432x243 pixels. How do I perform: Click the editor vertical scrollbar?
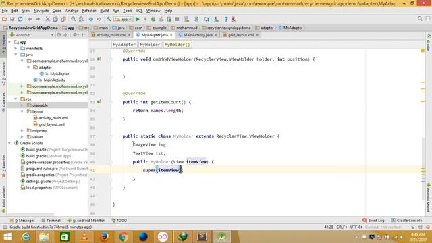tap(423, 168)
